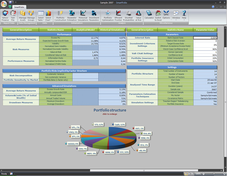The image size is (227, 176).
Task: Edit the Bank Deposit Rate value
Action: tap(205, 38)
